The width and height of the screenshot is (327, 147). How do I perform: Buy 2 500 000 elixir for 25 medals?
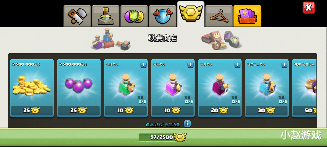(x=79, y=111)
